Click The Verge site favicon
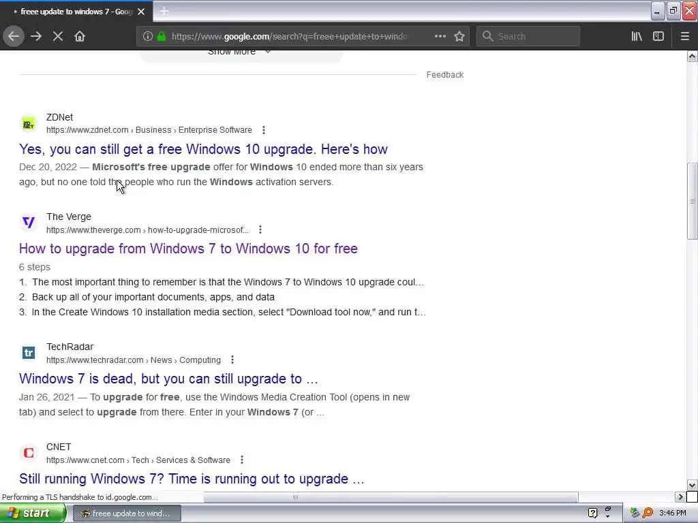 click(x=29, y=222)
